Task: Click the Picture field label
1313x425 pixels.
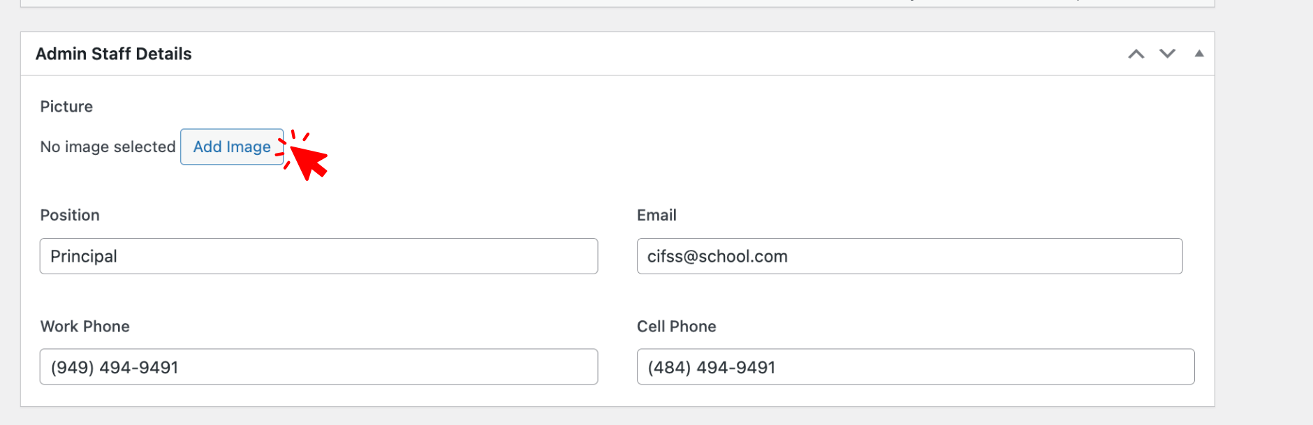Action: (x=66, y=107)
